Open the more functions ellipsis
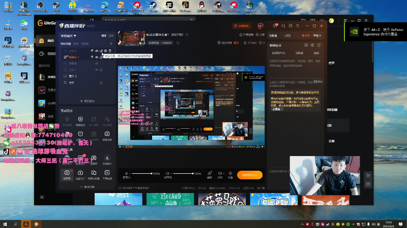 click(x=87, y=187)
